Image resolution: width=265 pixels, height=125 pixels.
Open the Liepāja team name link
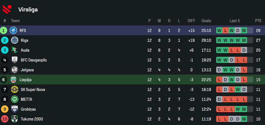pyautogui.click(x=25, y=80)
